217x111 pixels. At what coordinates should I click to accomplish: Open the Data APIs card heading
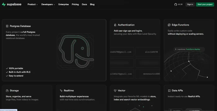(x=177, y=91)
